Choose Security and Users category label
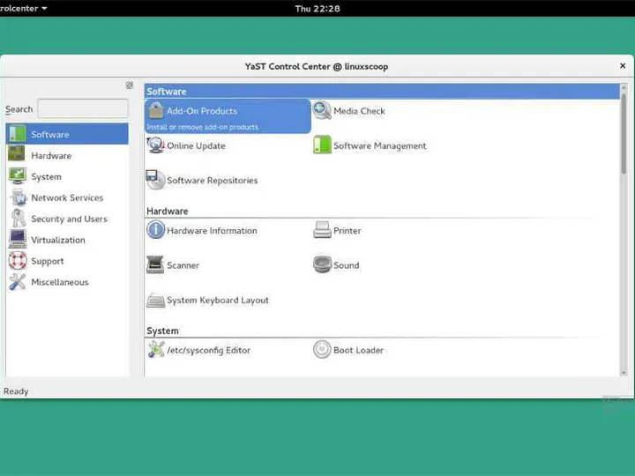Image resolution: width=635 pixels, height=476 pixels. [x=70, y=219]
